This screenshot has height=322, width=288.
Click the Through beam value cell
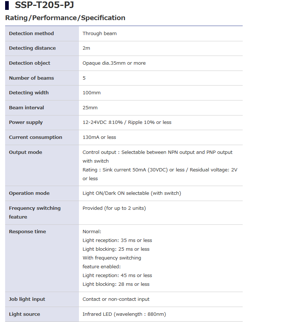tap(100, 34)
